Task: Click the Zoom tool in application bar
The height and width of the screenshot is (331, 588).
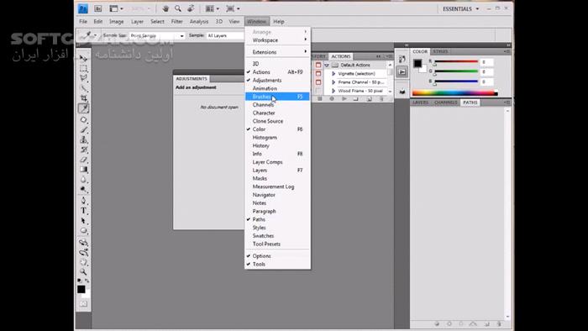Action: tap(178, 8)
